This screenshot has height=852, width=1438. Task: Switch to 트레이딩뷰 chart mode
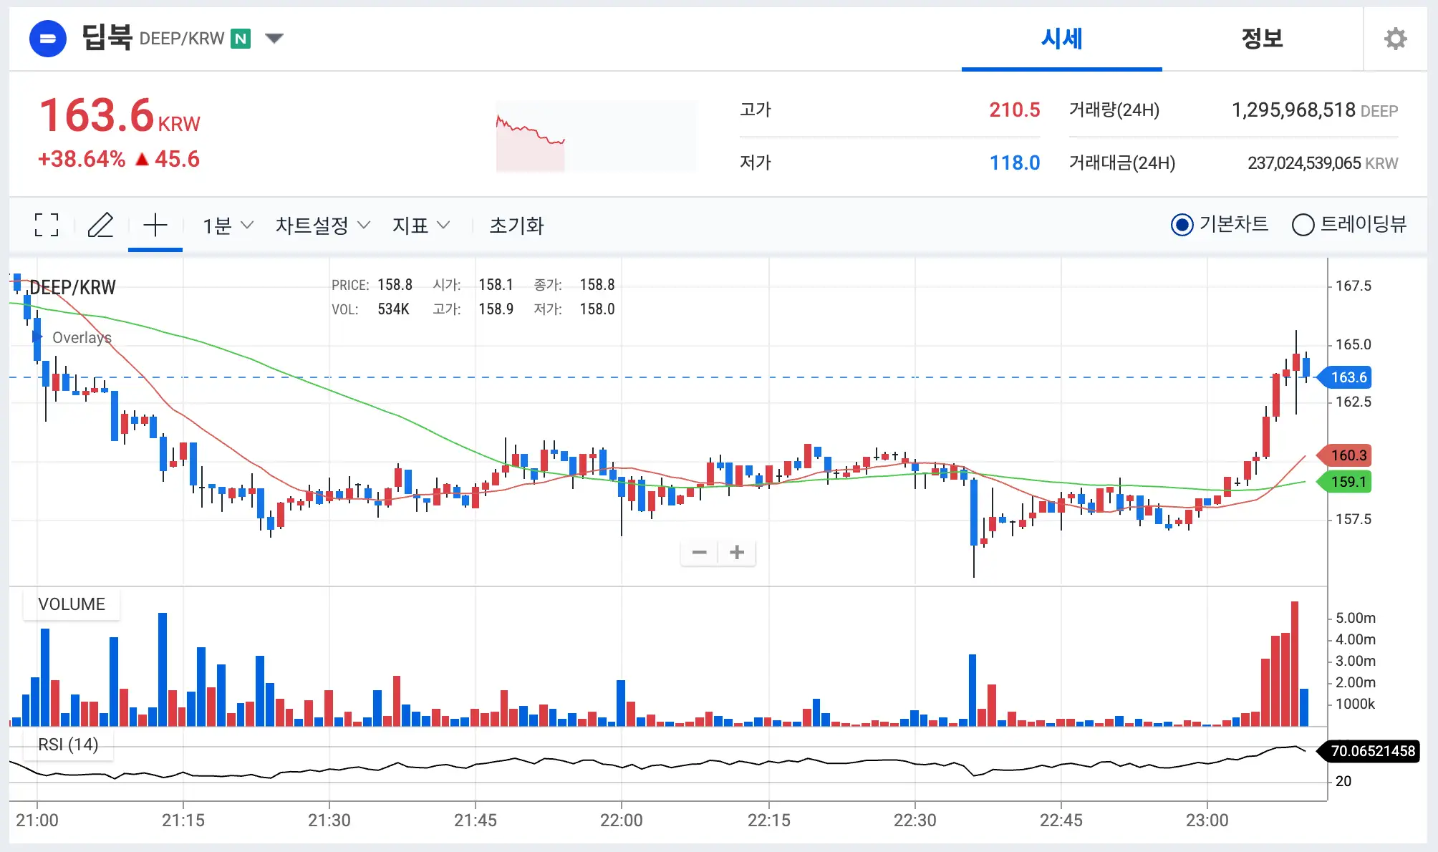click(1303, 225)
